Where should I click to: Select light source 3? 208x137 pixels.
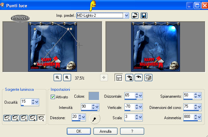coord(24,118)
